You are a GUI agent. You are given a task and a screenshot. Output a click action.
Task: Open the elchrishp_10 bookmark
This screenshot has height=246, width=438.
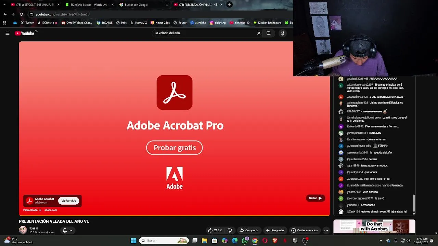240,23
